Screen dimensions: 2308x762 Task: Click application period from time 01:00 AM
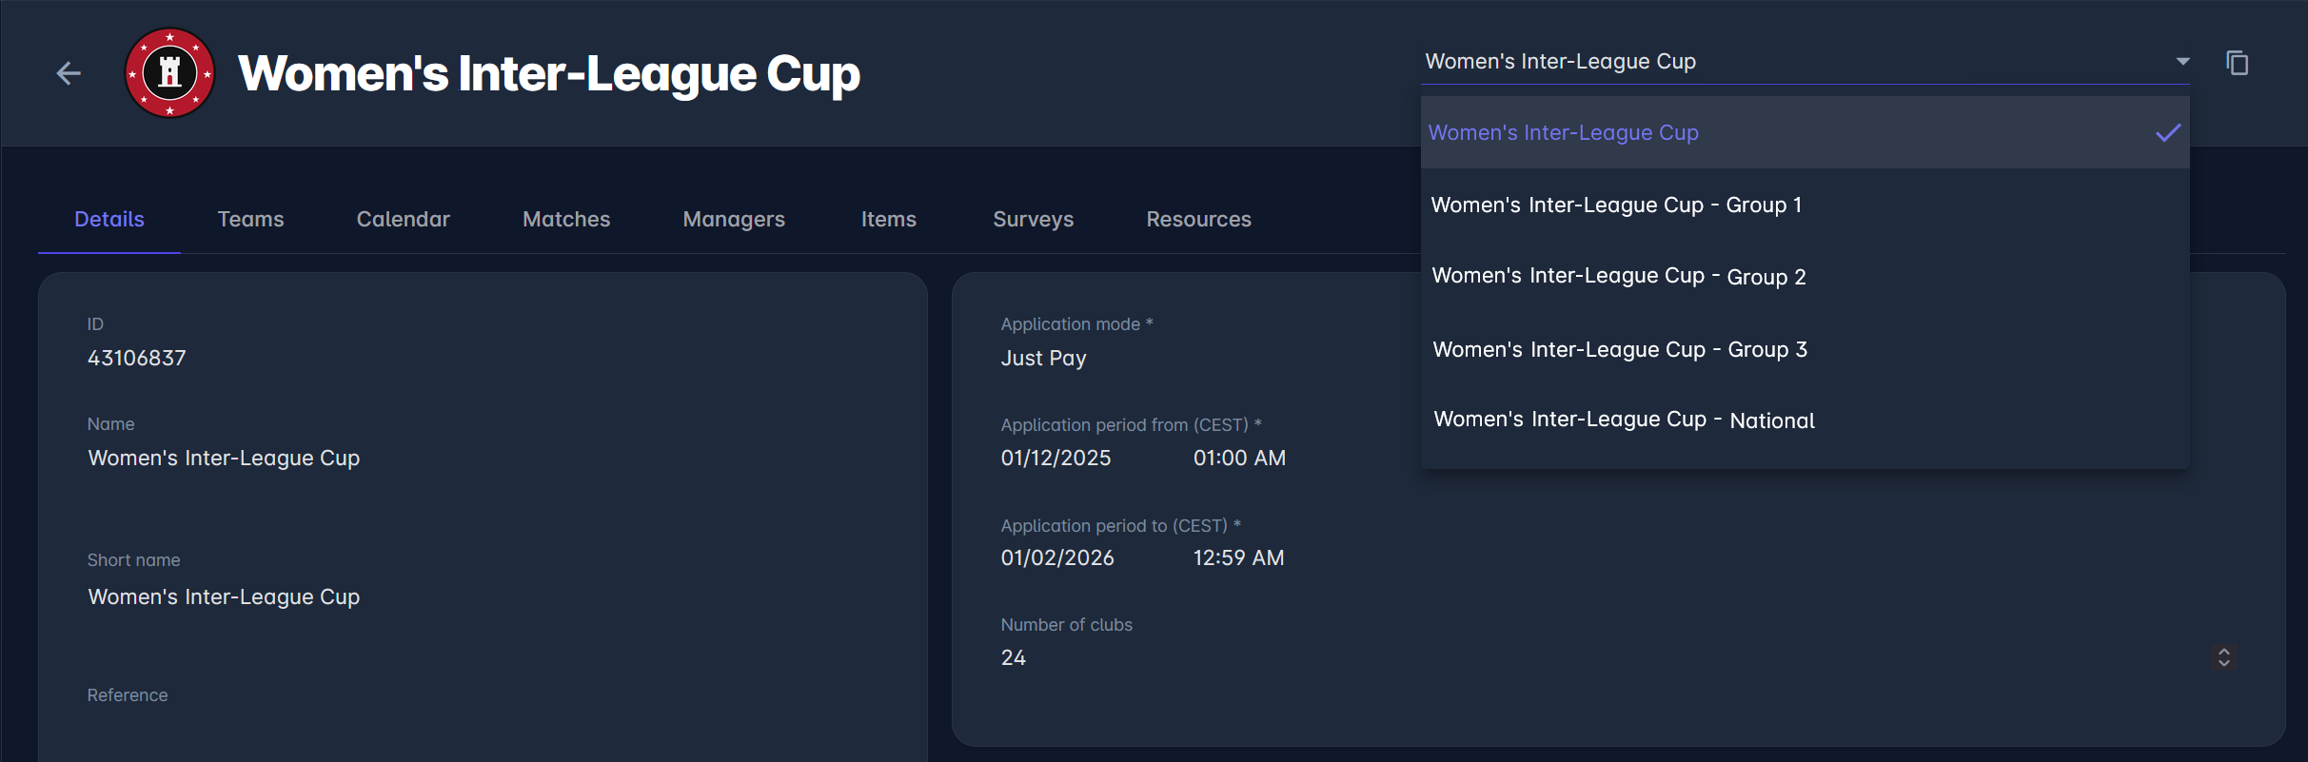coord(1239,458)
